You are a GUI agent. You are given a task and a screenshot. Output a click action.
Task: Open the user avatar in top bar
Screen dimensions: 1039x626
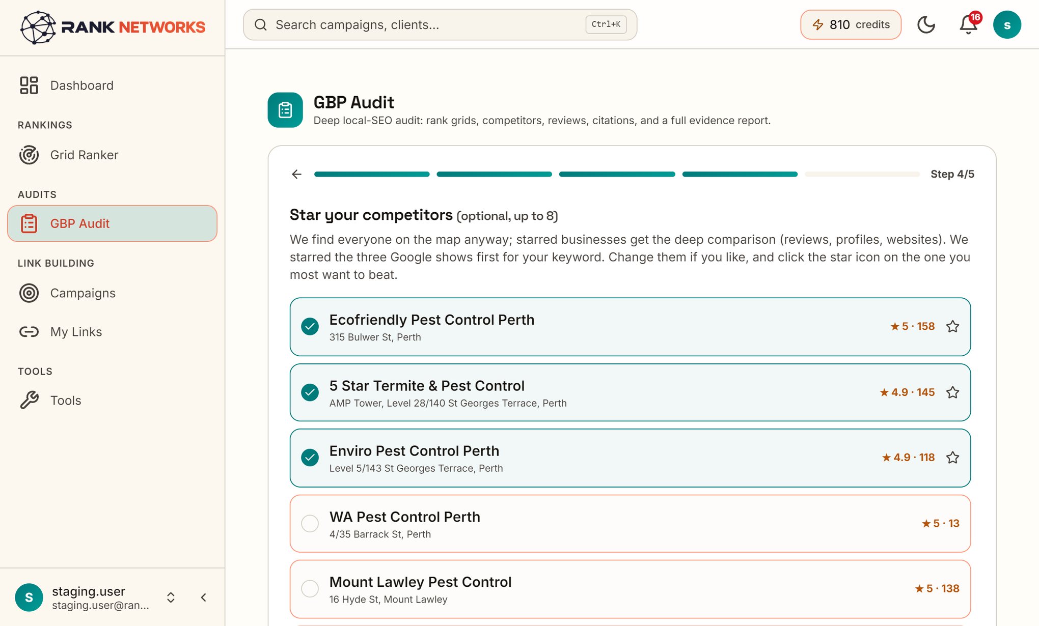(1007, 24)
